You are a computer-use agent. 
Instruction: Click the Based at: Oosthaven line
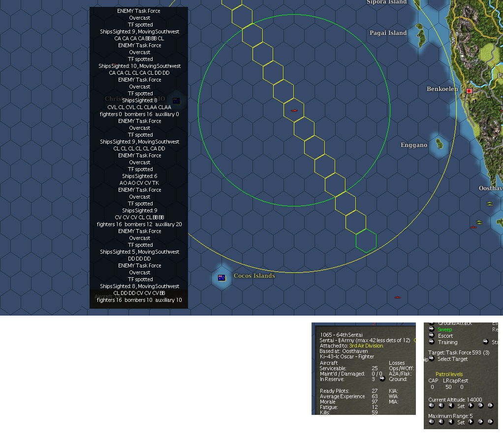(x=344, y=351)
